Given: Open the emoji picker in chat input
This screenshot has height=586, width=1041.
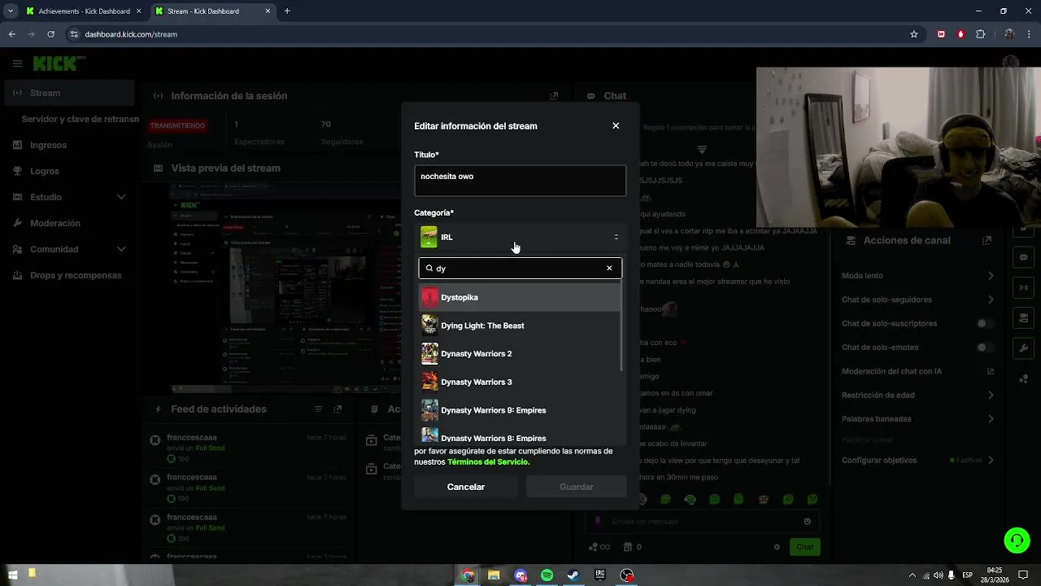Looking at the screenshot, I should [x=807, y=522].
